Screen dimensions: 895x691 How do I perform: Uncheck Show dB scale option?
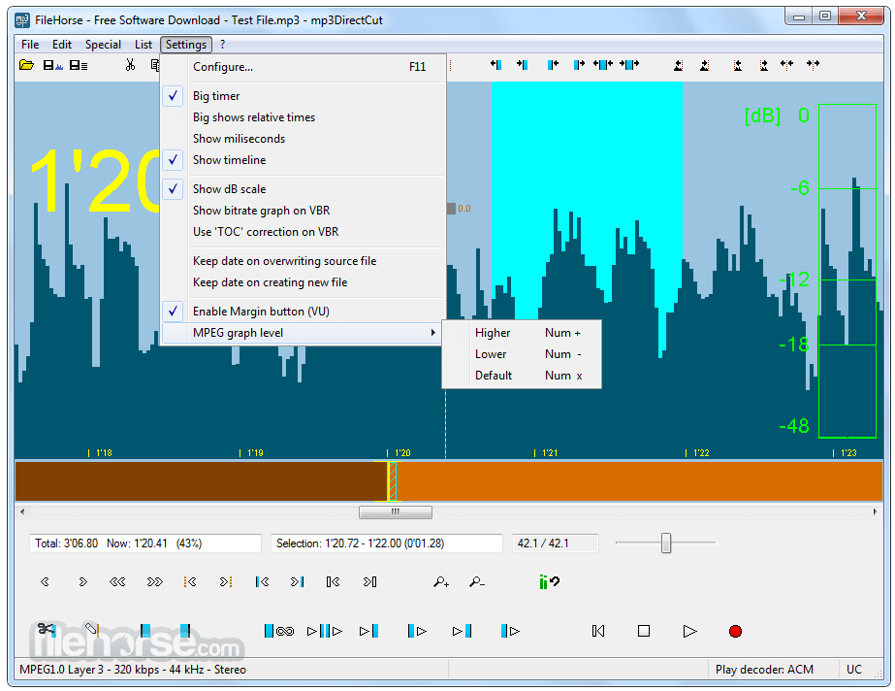[304, 189]
